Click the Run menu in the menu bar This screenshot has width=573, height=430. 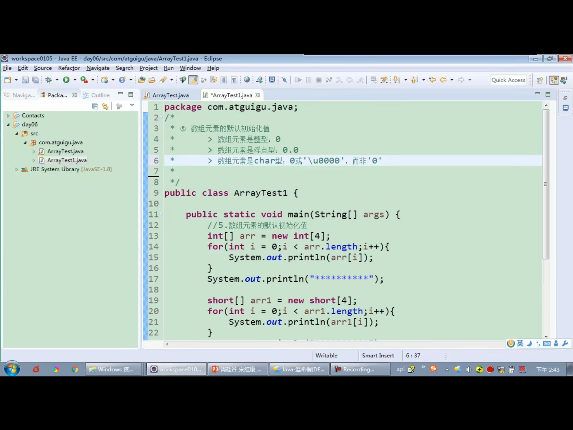(x=168, y=68)
